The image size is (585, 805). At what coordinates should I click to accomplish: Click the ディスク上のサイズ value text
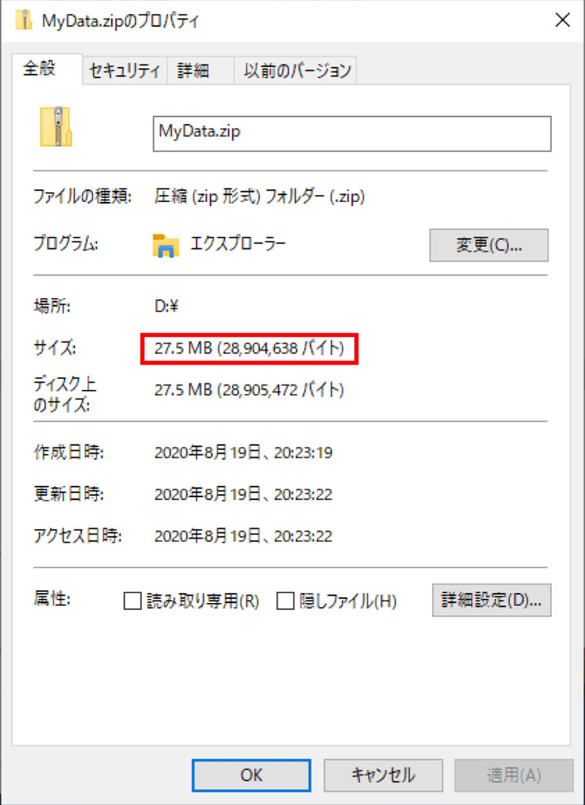point(250,390)
